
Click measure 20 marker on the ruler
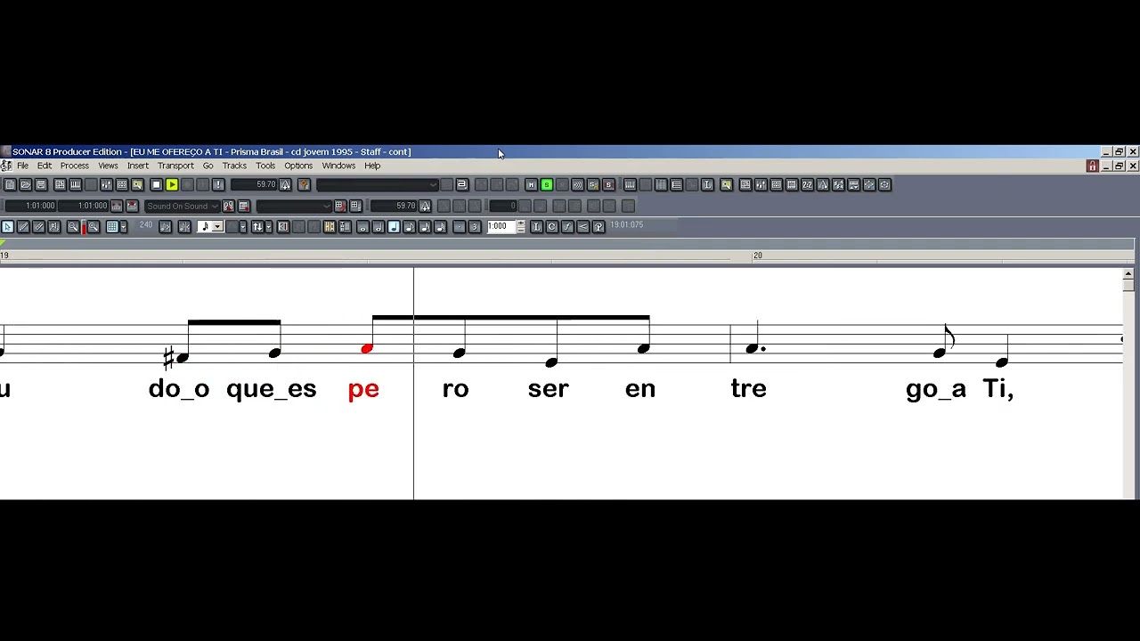(757, 256)
